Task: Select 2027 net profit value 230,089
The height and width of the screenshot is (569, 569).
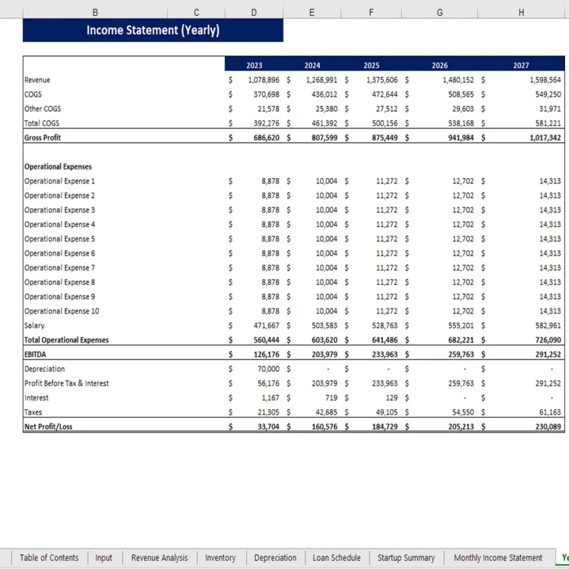Action: [x=548, y=427]
